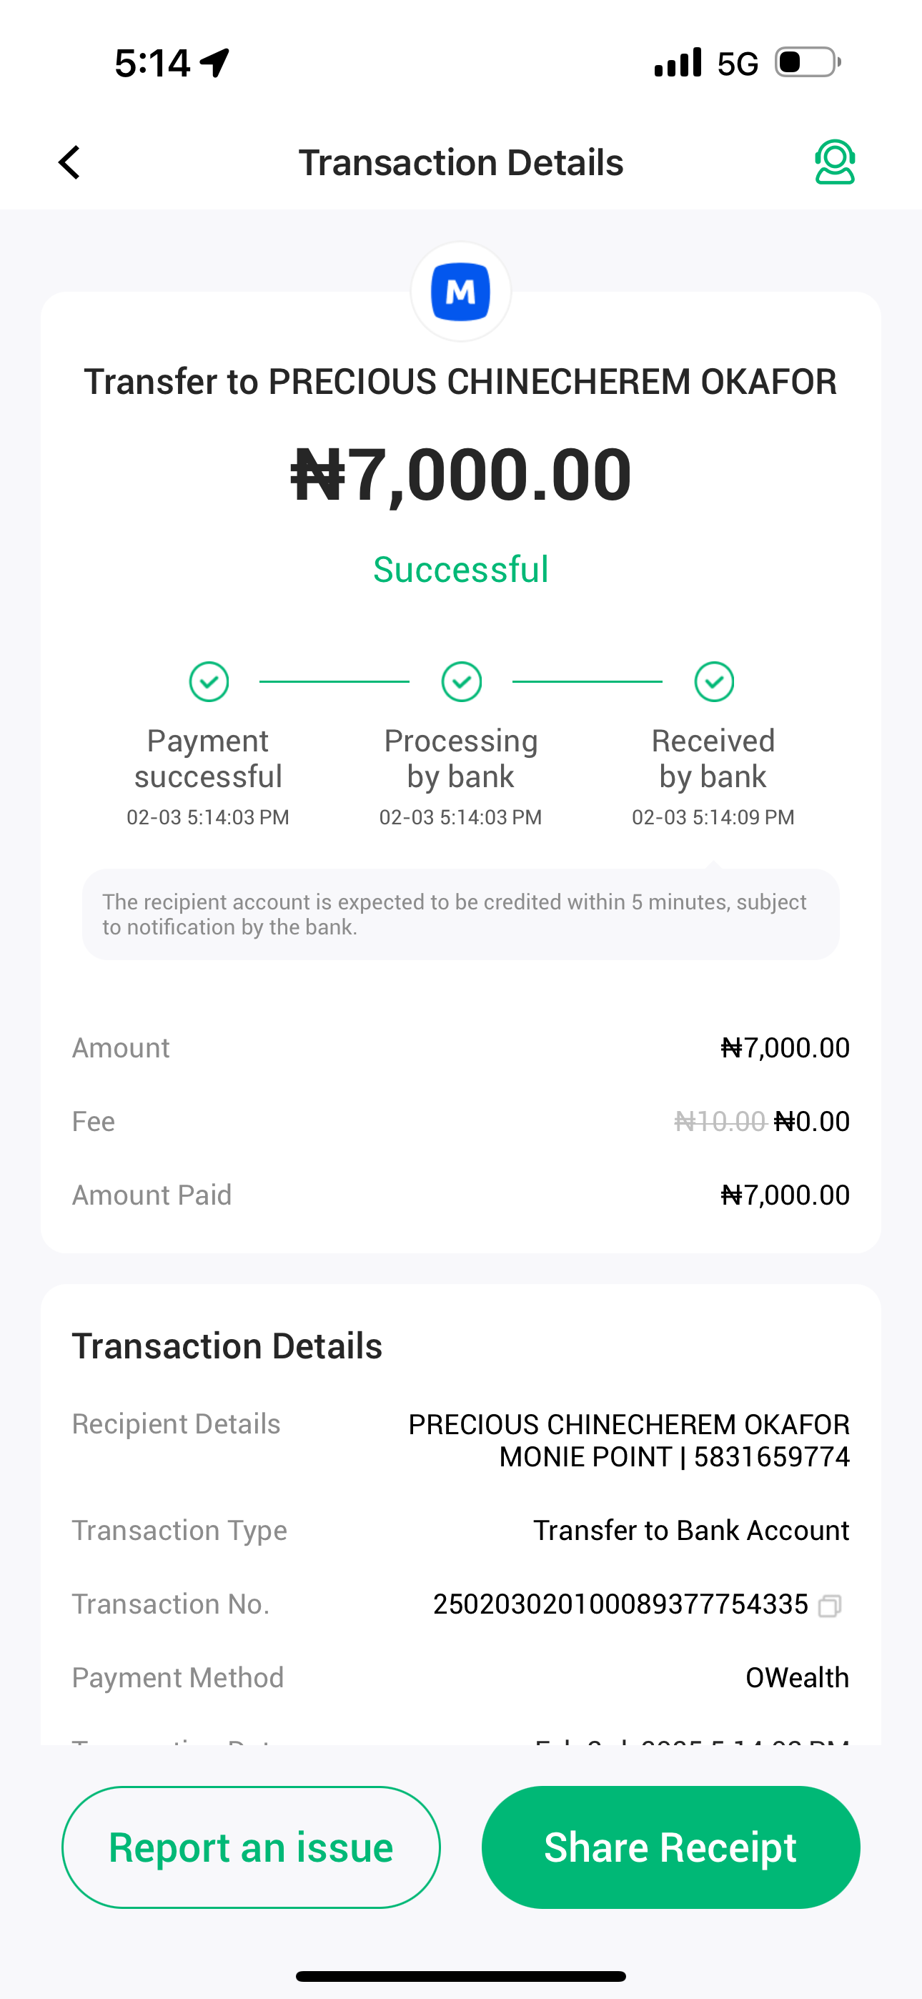Tap the struck-through ₦10.00 fee
922x1999 pixels.
coord(720,1121)
